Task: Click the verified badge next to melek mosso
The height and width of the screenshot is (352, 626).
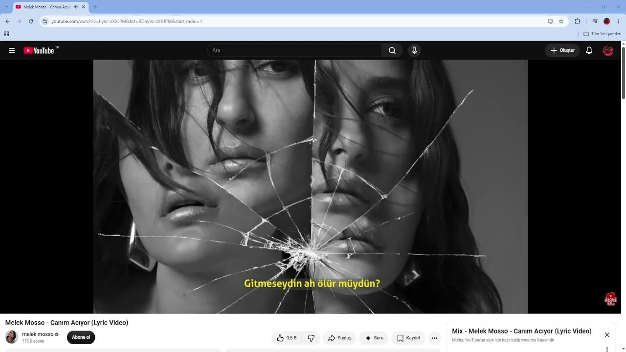Action: point(57,334)
